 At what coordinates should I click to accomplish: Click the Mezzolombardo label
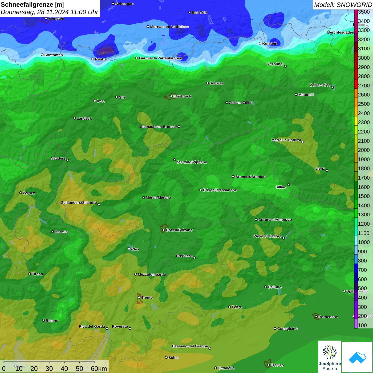(152, 274)
